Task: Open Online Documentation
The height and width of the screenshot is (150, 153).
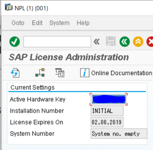Action: [116, 73]
